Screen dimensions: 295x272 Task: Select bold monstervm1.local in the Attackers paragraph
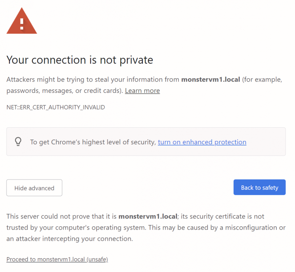(210, 79)
